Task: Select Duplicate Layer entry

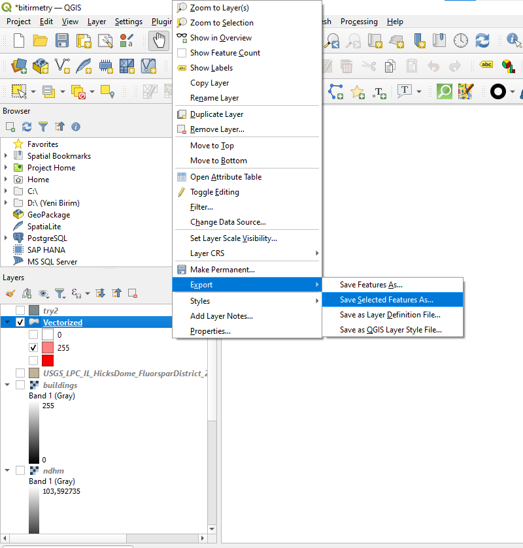Action: (247, 114)
